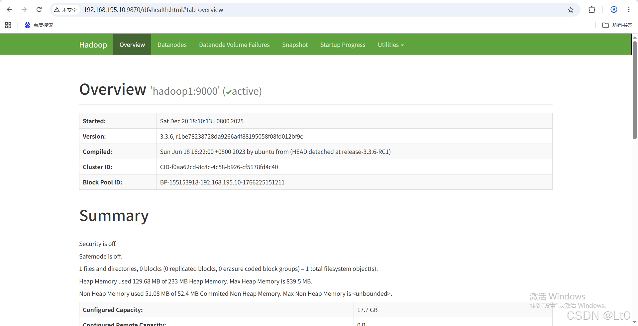Open the all bookmarks folder
Screen dimensions: 638x326
[x=617, y=25]
